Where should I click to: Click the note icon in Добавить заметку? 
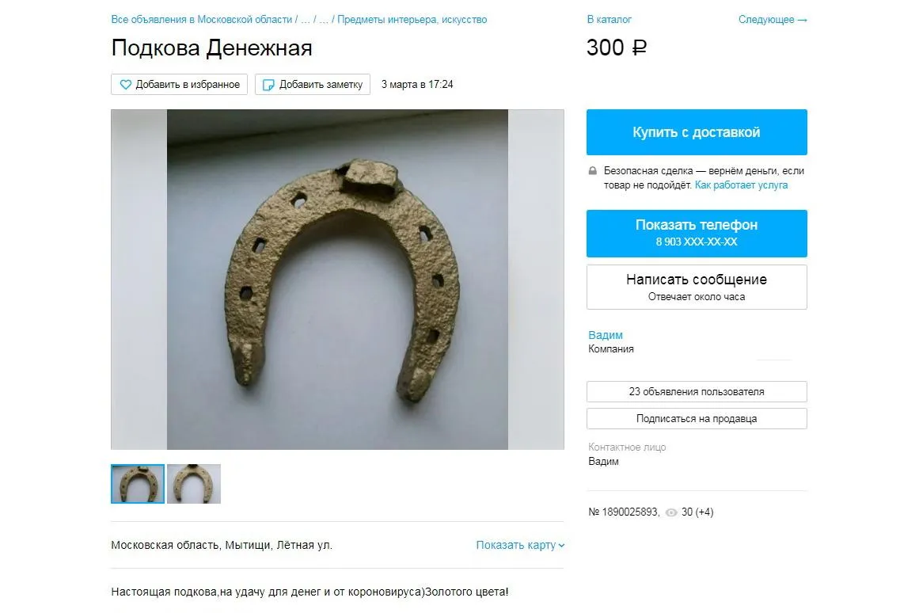pyautogui.click(x=268, y=85)
